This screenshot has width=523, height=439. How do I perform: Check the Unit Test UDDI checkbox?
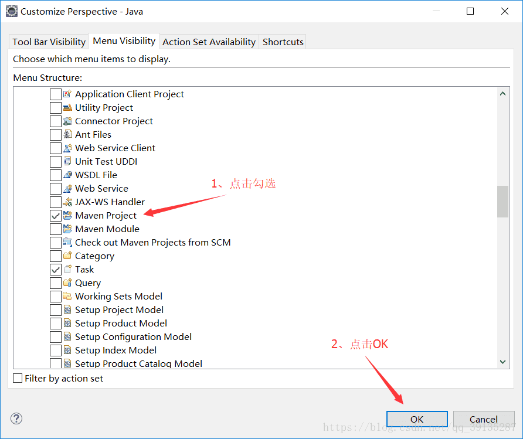coord(56,162)
